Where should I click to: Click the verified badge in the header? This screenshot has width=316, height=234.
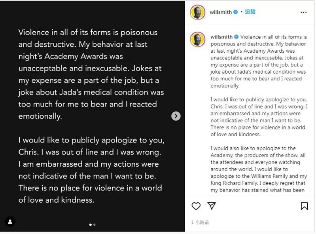(235, 12)
